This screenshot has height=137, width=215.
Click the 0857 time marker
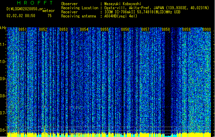pos(145,29)
